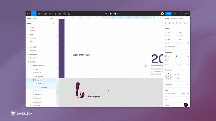
Task: Open the vertical Hug resizing dropdown
Action: tap(180, 40)
